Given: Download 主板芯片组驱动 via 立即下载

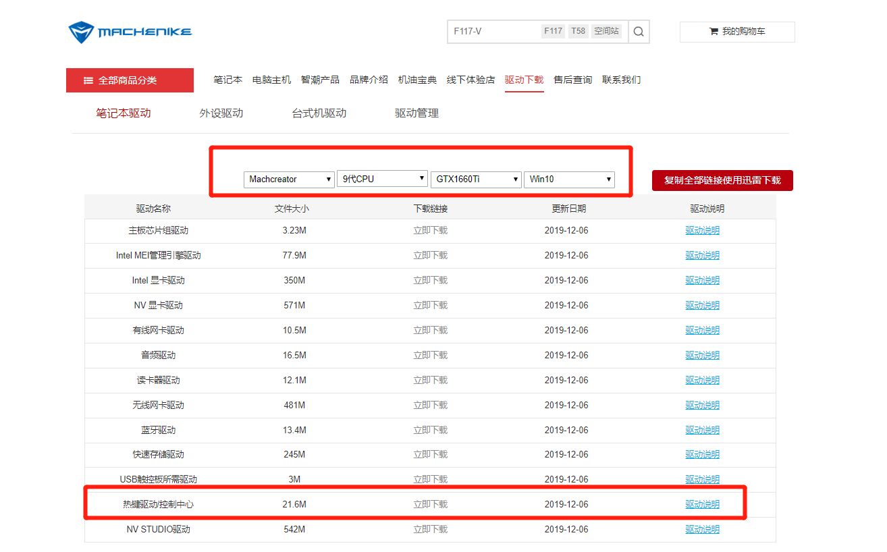Looking at the screenshot, I should [x=431, y=230].
